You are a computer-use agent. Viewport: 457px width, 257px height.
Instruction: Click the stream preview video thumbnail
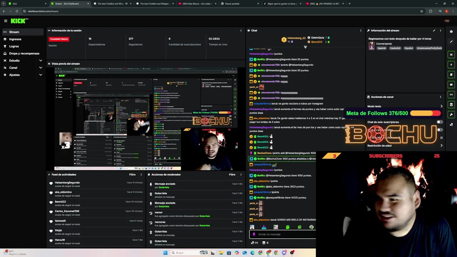click(146, 119)
